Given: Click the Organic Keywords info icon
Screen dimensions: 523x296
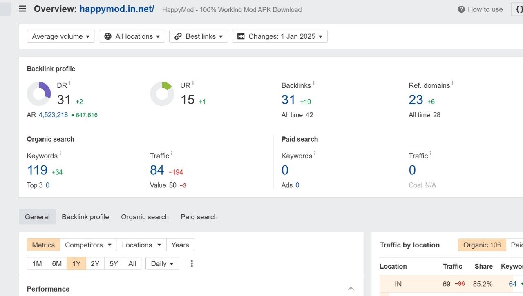Looking at the screenshot, I should point(60,154).
